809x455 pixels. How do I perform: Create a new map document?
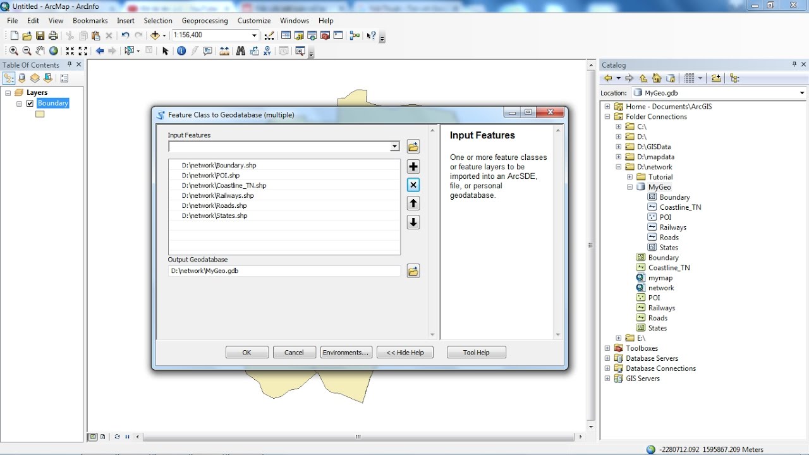(x=14, y=36)
